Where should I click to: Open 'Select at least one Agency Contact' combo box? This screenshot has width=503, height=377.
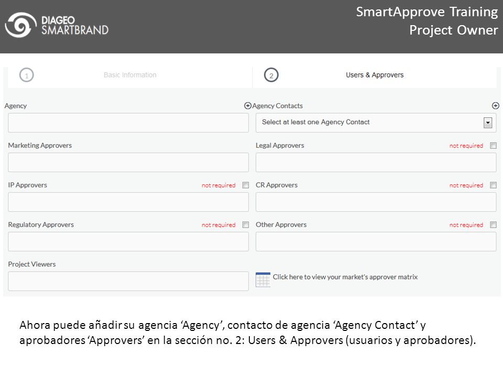pos(376,123)
